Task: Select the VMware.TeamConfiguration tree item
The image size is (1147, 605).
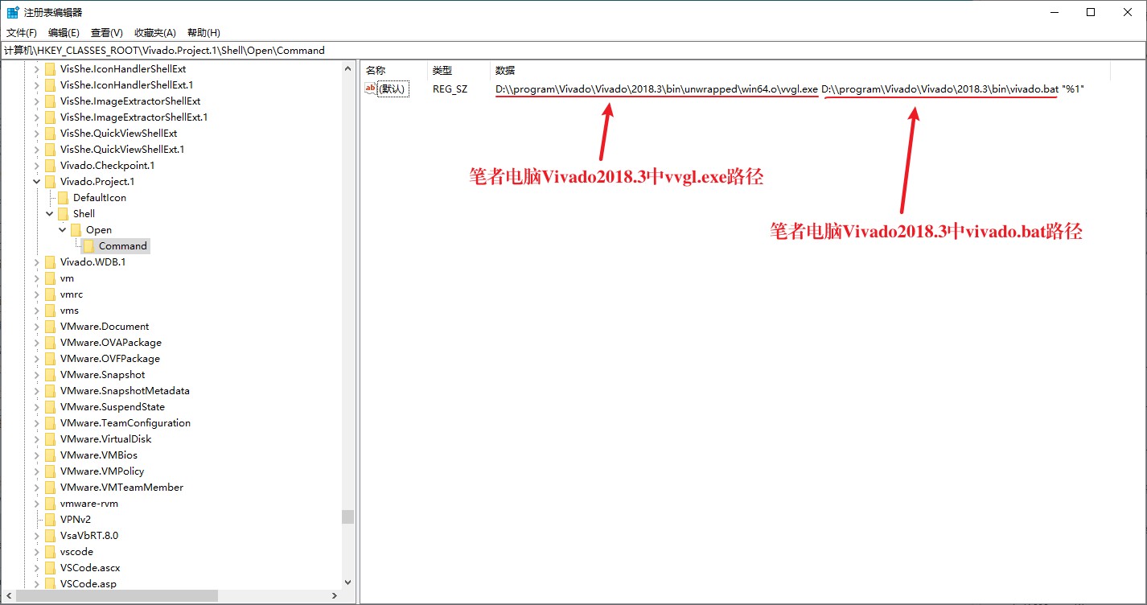Action: 125,423
